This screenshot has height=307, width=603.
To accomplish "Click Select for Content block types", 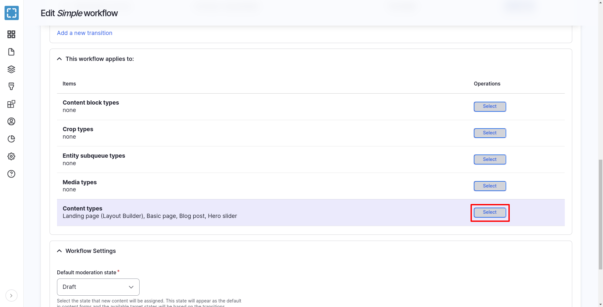I will 490,107.
